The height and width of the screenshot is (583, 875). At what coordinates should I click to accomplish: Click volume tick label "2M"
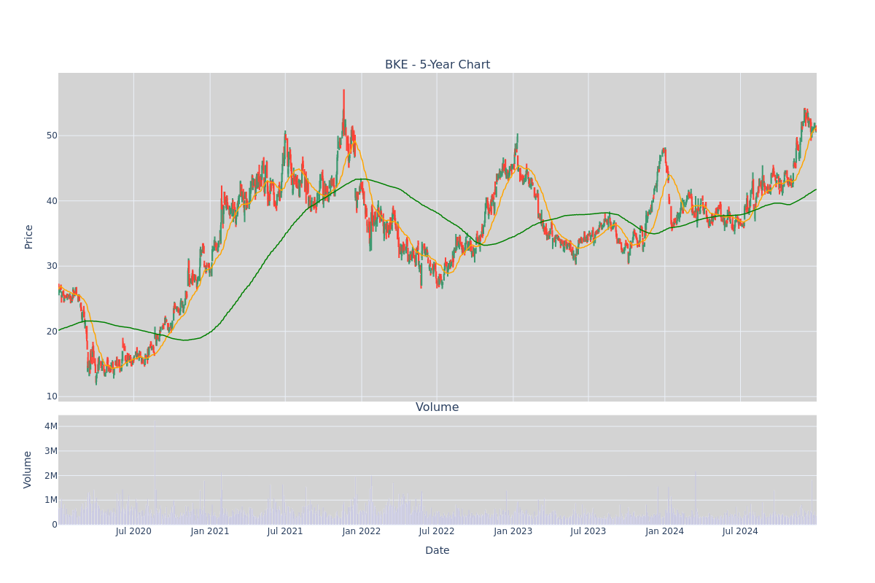tap(51, 476)
